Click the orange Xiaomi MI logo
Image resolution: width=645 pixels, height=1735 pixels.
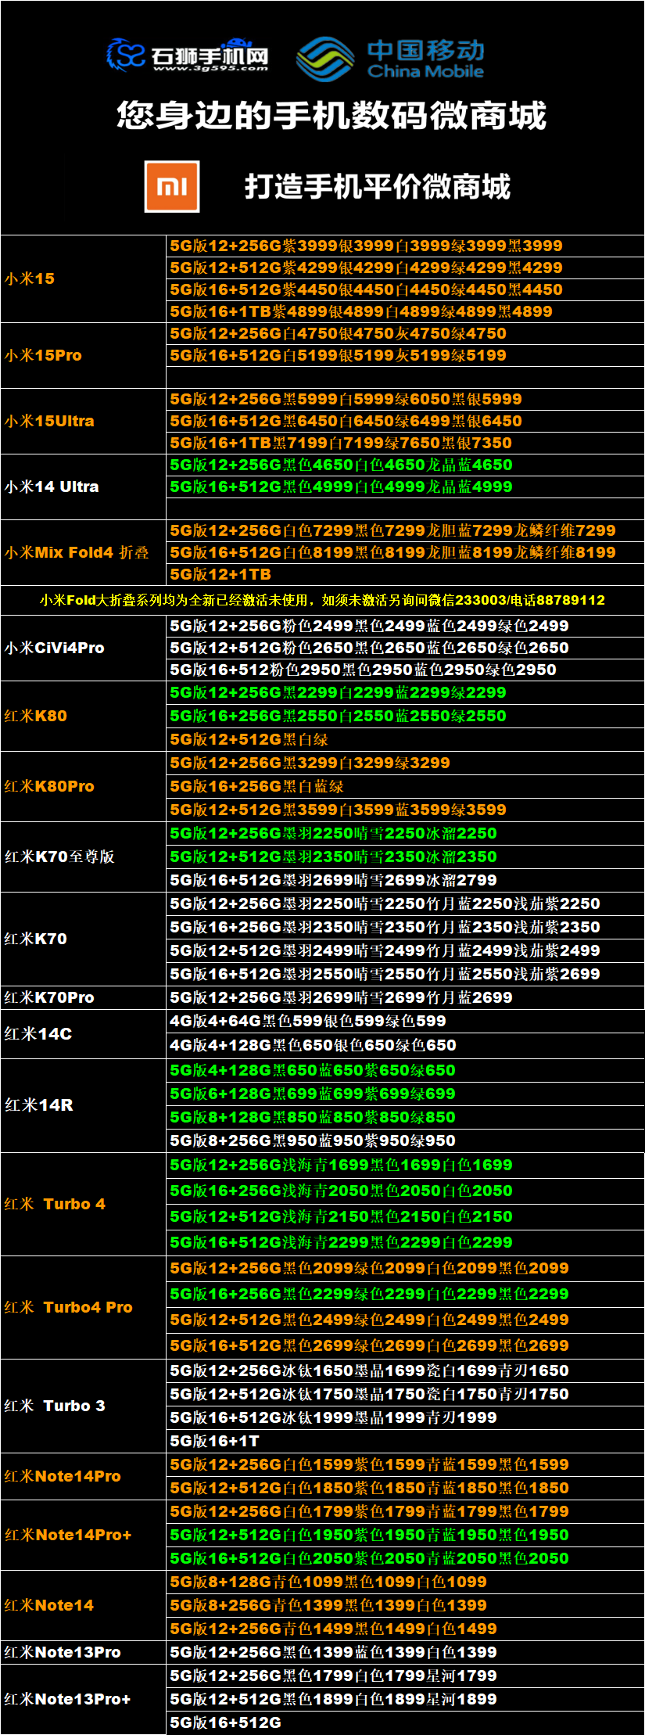coord(172,186)
